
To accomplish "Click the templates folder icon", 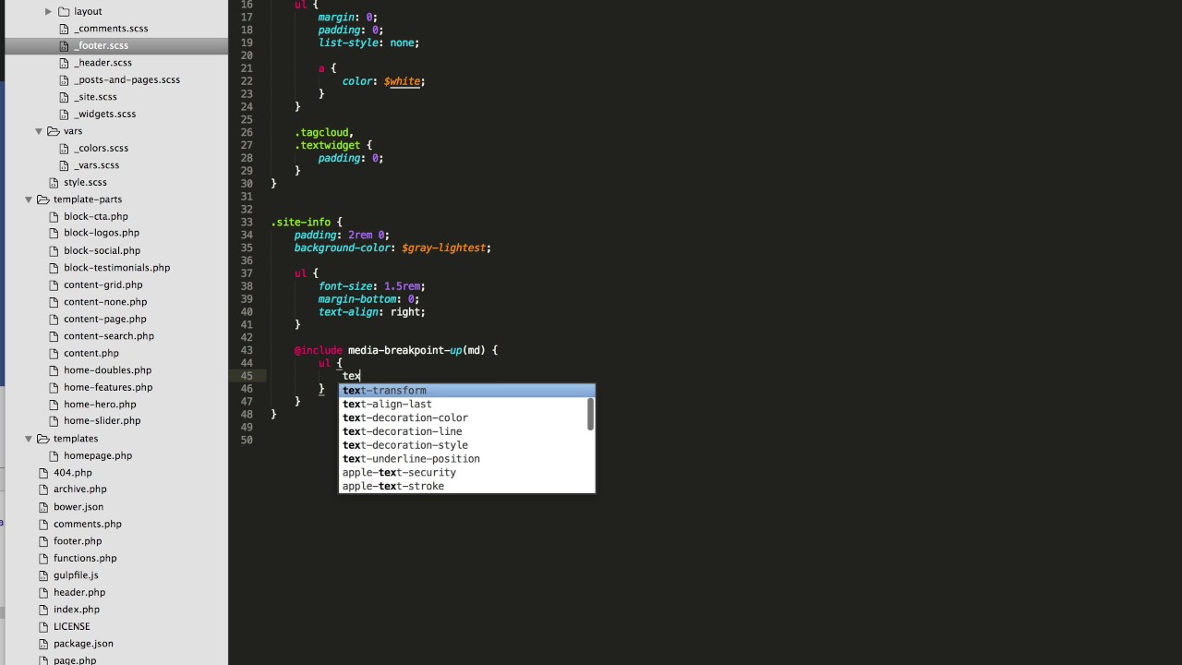I will [43, 439].
